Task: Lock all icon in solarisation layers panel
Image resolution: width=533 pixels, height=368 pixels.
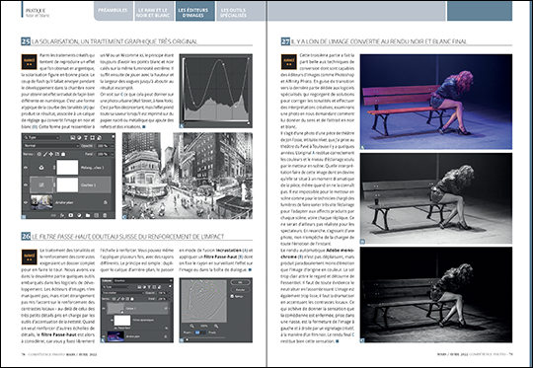Action: (x=63, y=154)
